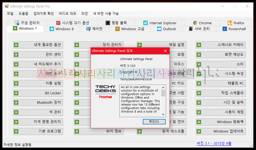The width and height of the screenshot is (256, 150).
Task: Open the Powershell tab
Action: click(x=234, y=29)
